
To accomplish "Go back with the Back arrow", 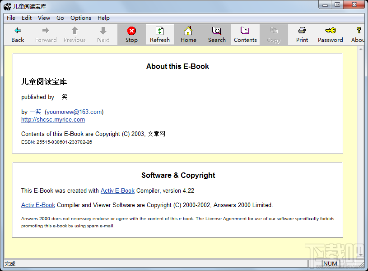I will click(18, 35).
